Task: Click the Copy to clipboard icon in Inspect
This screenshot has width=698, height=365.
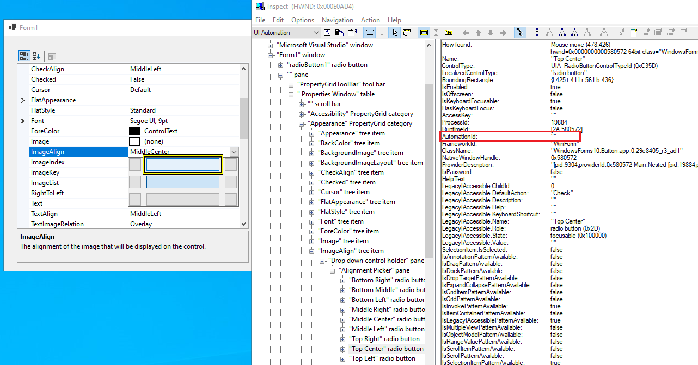Action: (x=338, y=33)
